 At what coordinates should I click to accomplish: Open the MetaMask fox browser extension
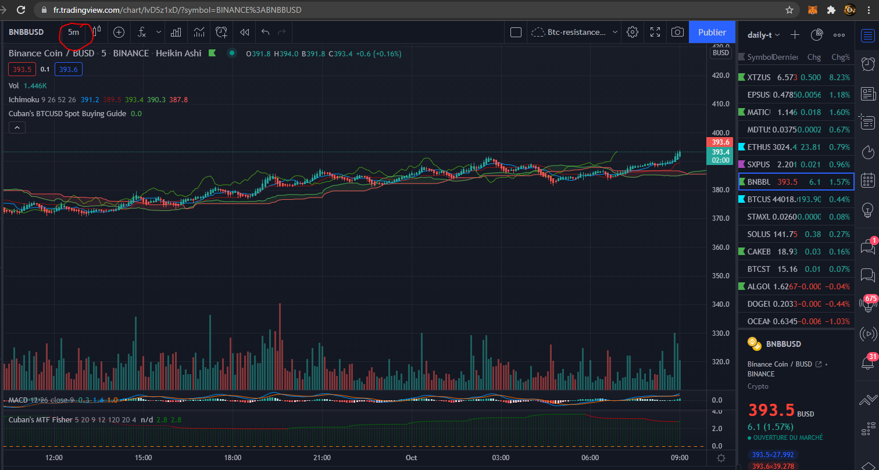[812, 10]
